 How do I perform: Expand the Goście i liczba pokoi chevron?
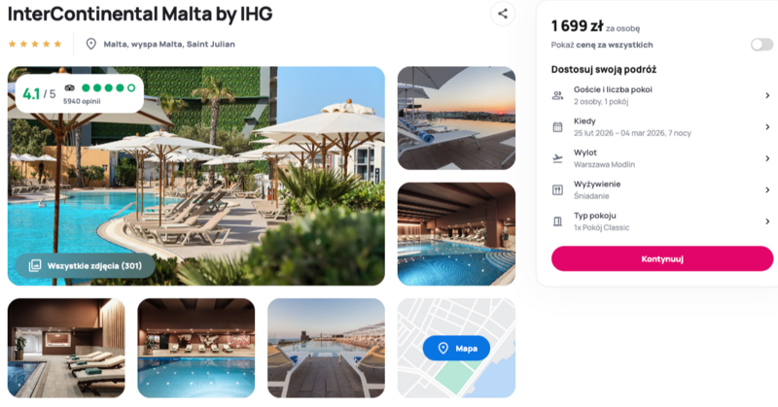[767, 95]
